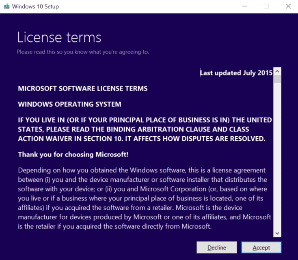Image resolution: width=298 pixels, height=260 pixels.
Task: Click the Windows 10 Setup title icon
Action: point(6,6)
